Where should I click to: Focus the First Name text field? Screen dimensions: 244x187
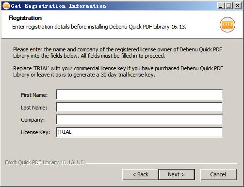point(139,94)
